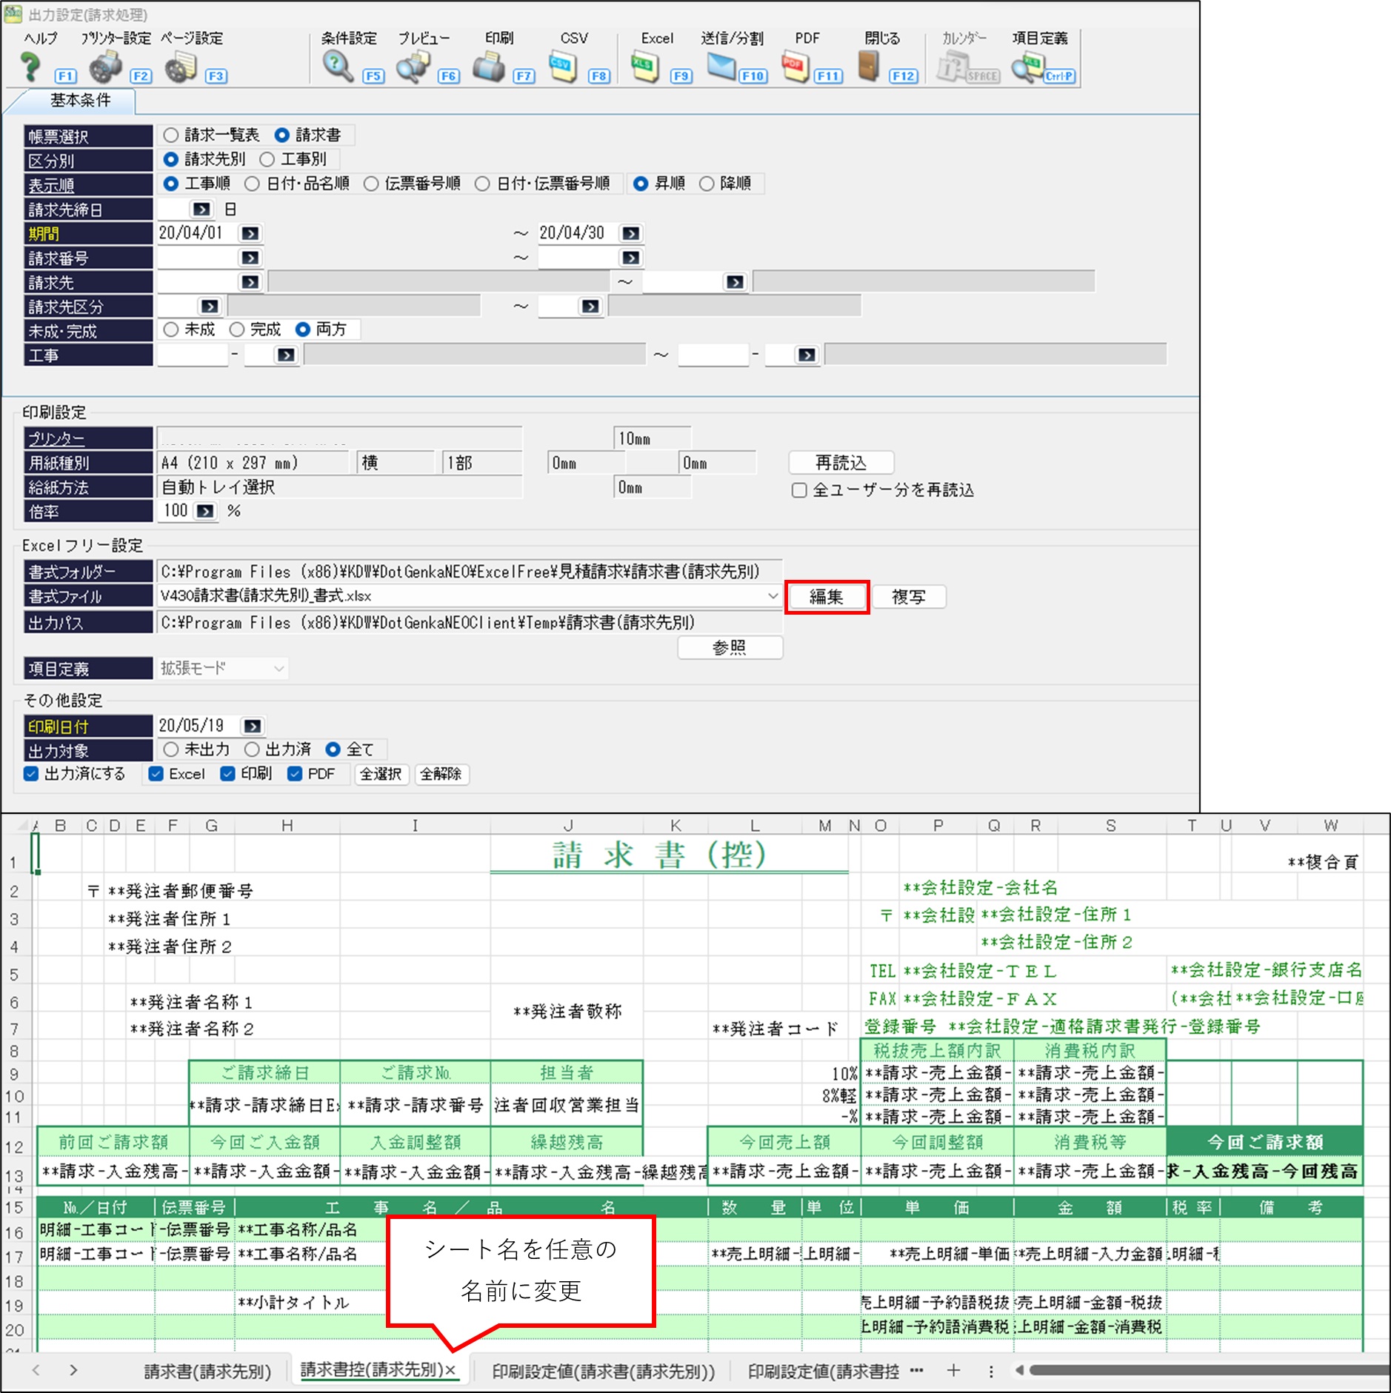
Task: Click the Help question mark icon
Action: (30, 68)
